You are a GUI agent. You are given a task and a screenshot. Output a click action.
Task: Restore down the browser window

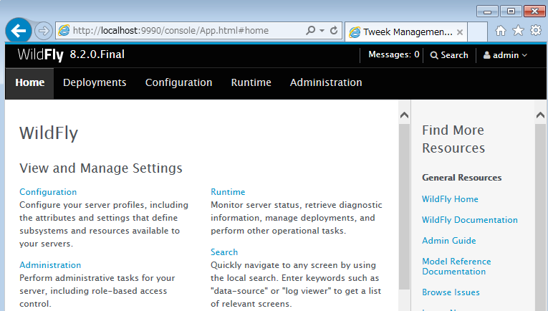(511, 11)
